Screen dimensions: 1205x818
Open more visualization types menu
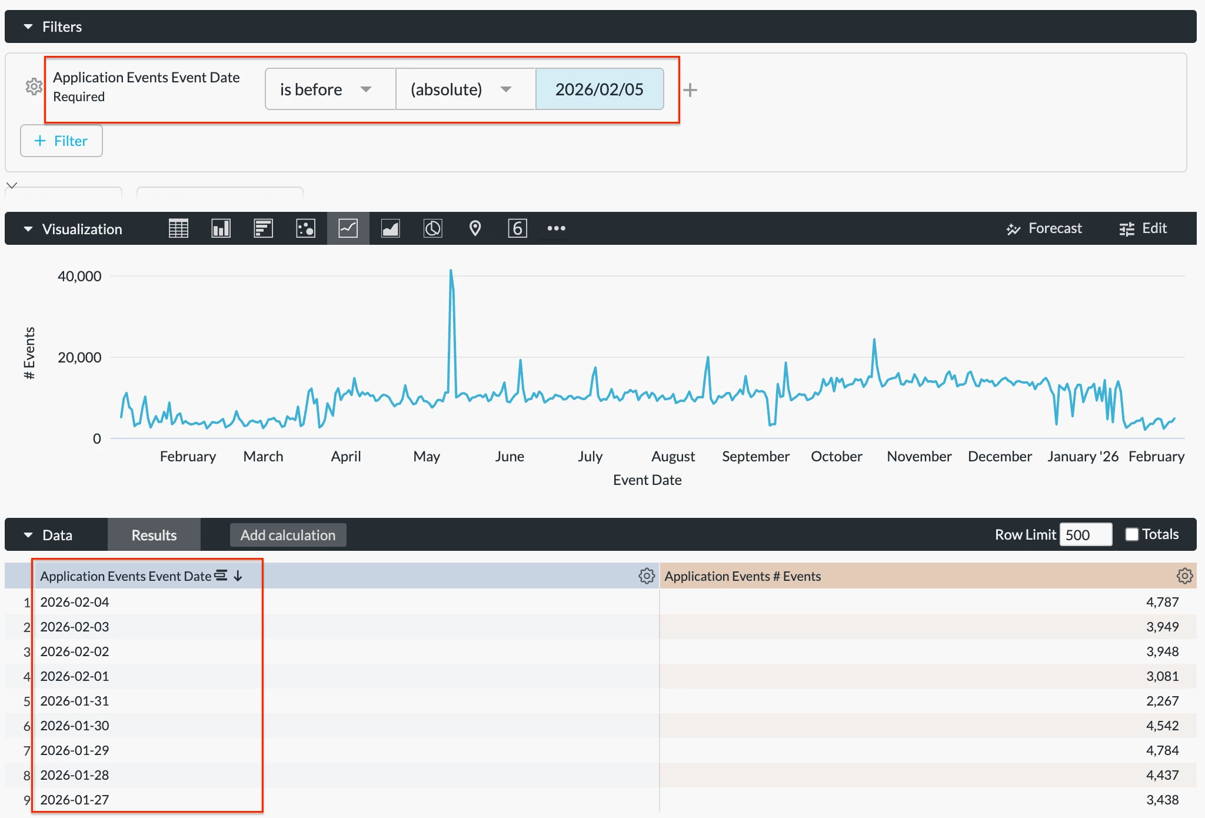pyautogui.click(x=556, y=228)
